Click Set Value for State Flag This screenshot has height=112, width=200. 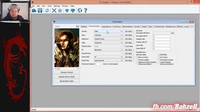tap(128, 60)
